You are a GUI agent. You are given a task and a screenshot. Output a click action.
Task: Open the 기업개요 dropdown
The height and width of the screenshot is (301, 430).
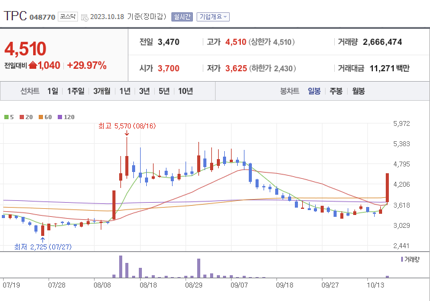pos(213,17)
